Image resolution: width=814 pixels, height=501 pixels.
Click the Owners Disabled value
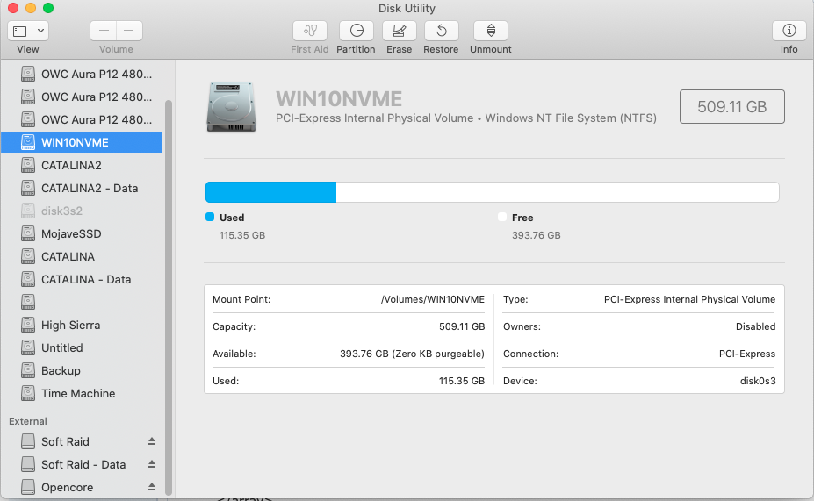(x=755, y=326)
